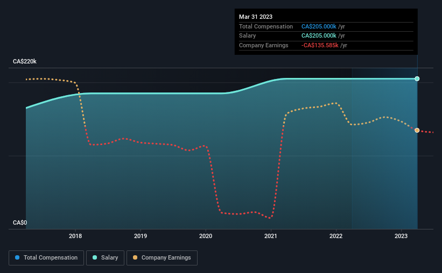
Task: Click the 2020 x-axis label
Action: point(206,236)
